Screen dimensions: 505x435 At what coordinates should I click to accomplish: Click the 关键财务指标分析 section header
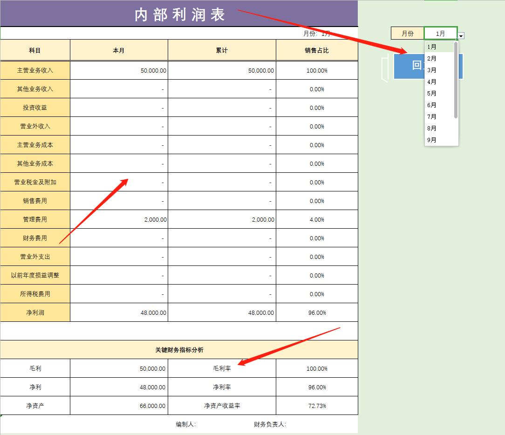178,349
